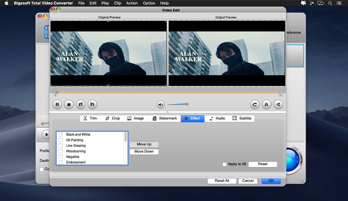Image resolution: width=348 pixels, height=201 pixels.
Task: Flip the video vertically
Action: tap(278, 105)
